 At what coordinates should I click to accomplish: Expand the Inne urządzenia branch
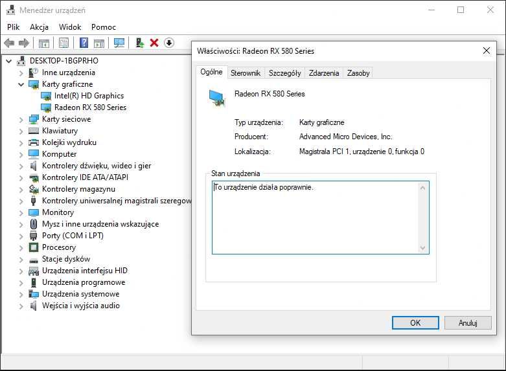(x=21, y=73)
